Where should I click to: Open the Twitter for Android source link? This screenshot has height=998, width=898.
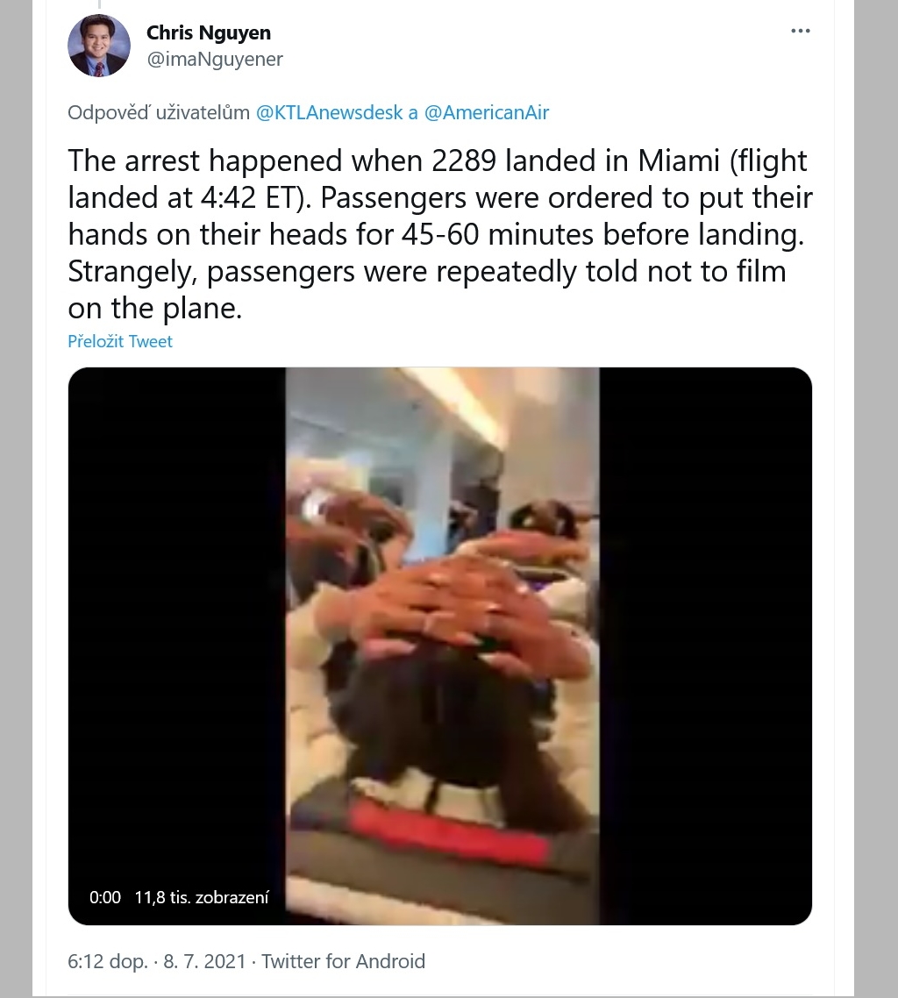point(343,961)
